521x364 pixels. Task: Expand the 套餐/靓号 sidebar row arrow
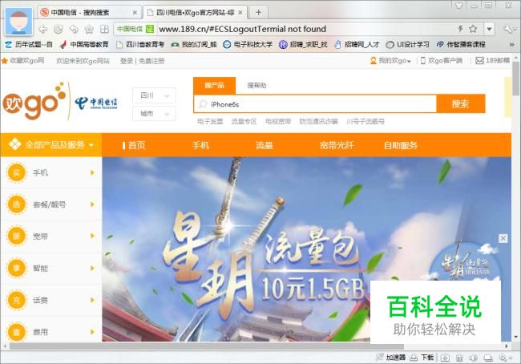[x=92, y=204]
